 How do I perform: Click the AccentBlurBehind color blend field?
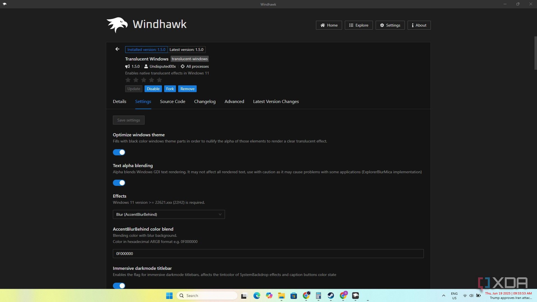point(268,254)
